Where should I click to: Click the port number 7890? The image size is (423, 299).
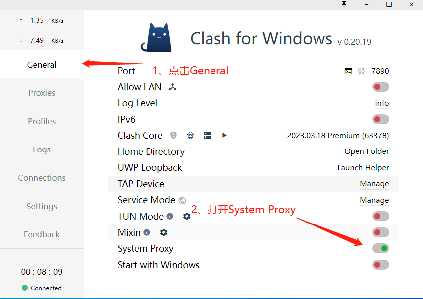[380, 71]
